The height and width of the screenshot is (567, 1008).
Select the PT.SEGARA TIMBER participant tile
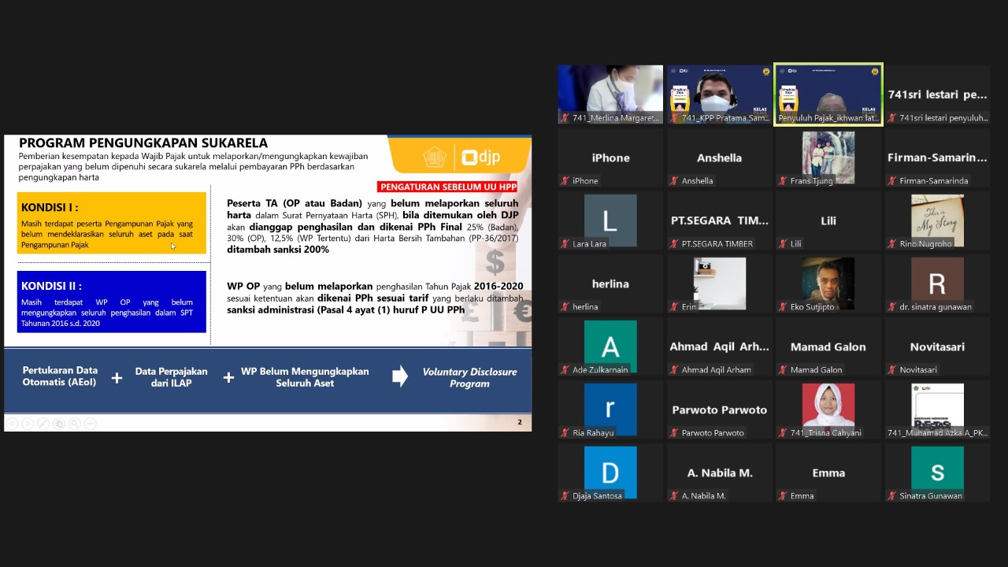click(719, 220)
